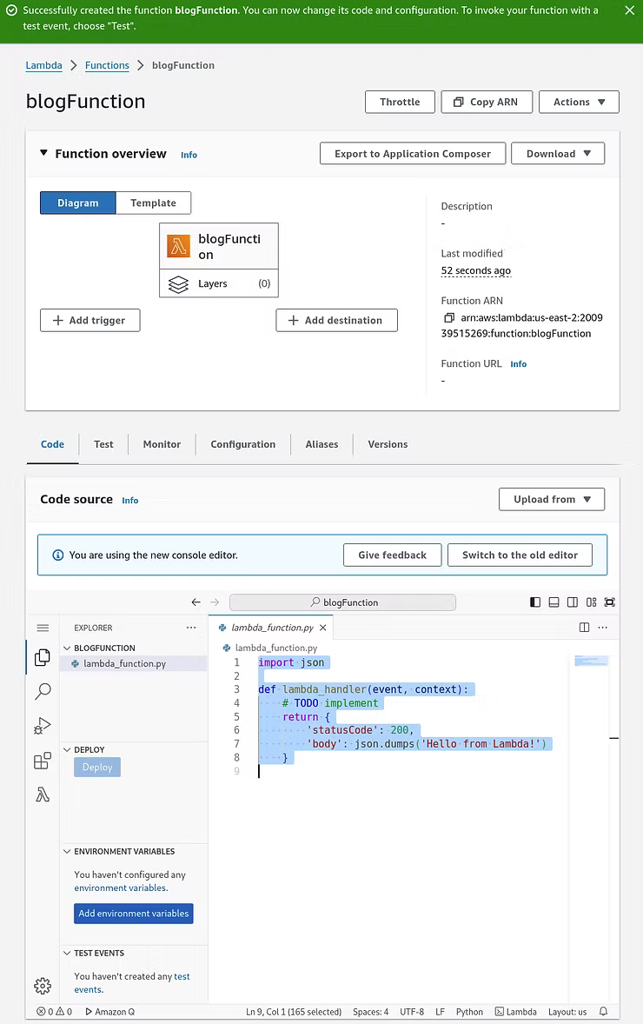643x1024 pixels.
Task: Click the Layers stack icon in diagram
Action: tap(178, 284)
